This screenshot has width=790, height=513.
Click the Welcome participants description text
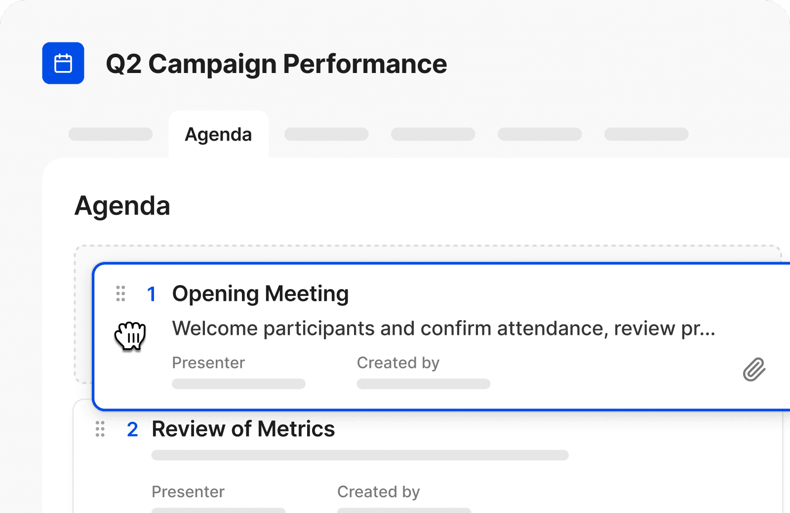tap(443, 329)
